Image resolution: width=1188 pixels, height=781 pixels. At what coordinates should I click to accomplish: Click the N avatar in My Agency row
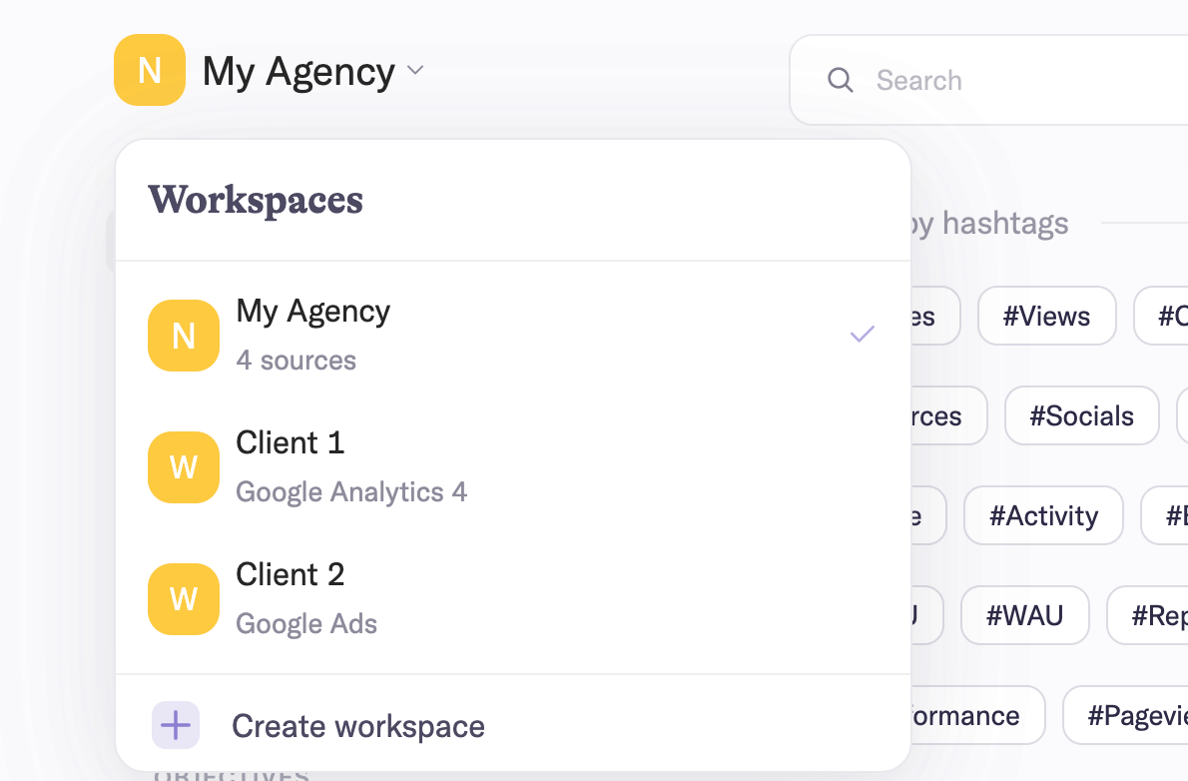tap(184, 336)
